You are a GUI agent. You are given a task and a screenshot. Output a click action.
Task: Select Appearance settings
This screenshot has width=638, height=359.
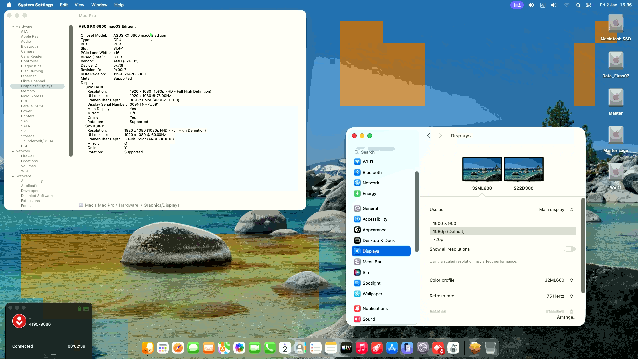pyautogui.click(x=381, y=230)
